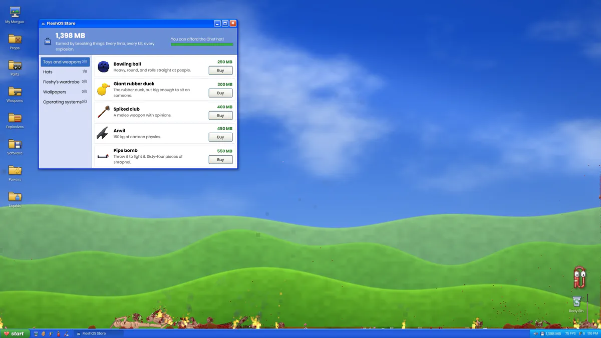The width and height of the screenshot is (601, 338).
Task: Buy the Anvil for 450 MB
Action: click(x=220, y=137)
